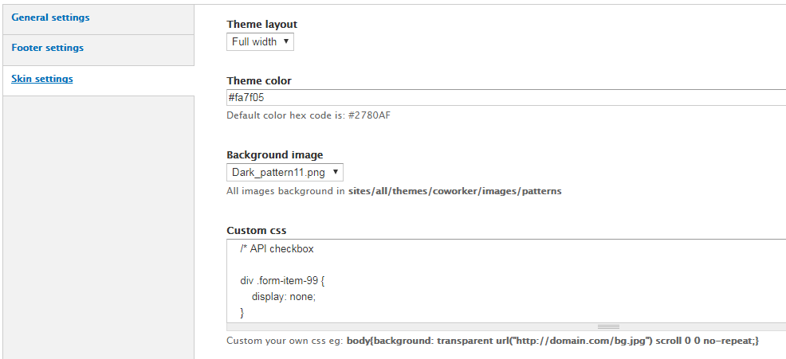Open the Theme layout dropdown
The height and width of the screenshot is (359, 786).
click(x=260, y=41)
